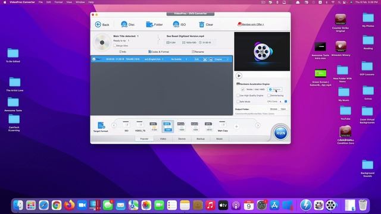Open the File menu in menu bar
This screenshot has height=214, width=381.
point(40,2)
